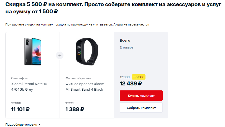Click the Фитнес-браслет category label
The image size is (225, 127).
pyautogui.click(x=78, y=78)
